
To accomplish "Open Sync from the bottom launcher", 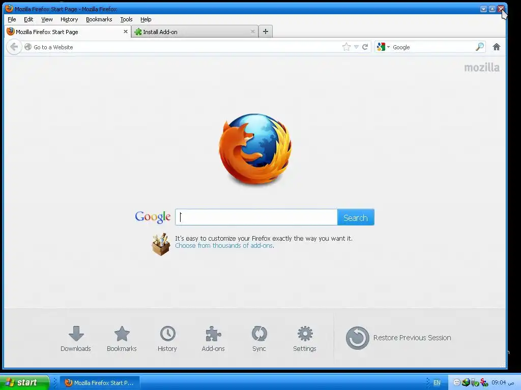I will tap(259, 339).
